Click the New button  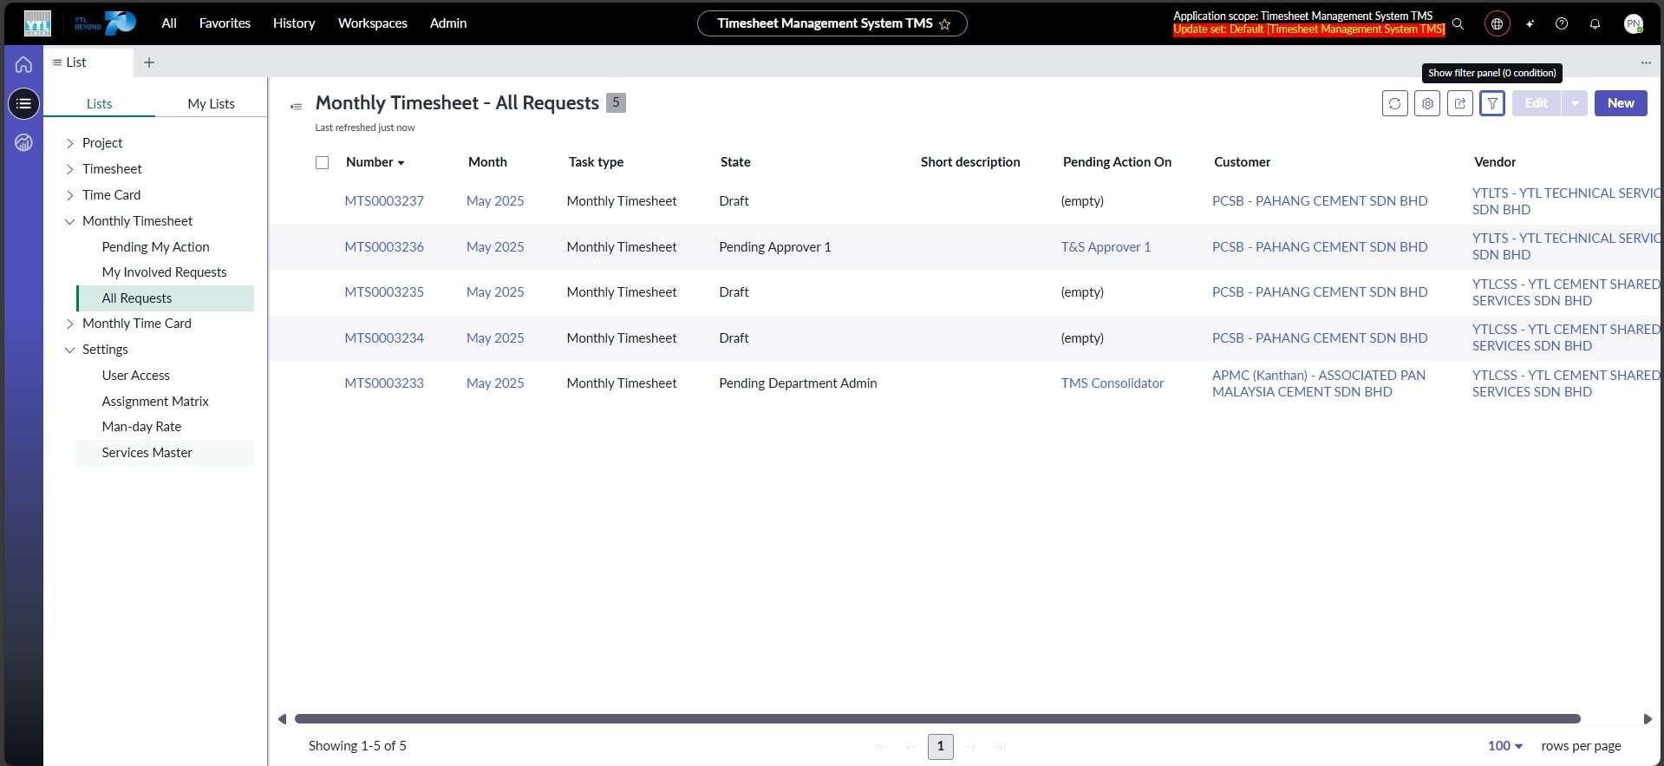click(x=1620, y=103)
